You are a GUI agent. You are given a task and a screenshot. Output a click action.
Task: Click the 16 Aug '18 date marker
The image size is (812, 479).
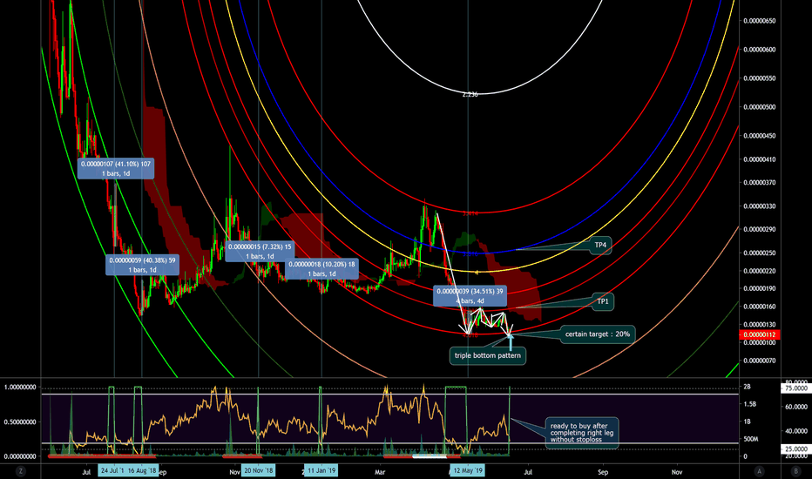[142, 470]
